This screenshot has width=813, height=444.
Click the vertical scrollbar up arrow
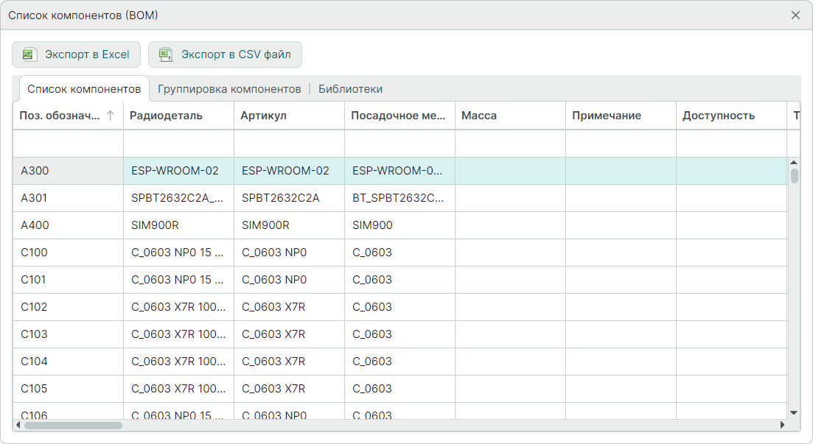tap(794, 163)
